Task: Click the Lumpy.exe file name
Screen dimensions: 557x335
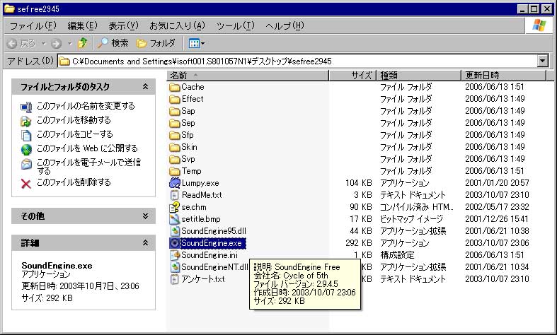Action: click(200, 184)
